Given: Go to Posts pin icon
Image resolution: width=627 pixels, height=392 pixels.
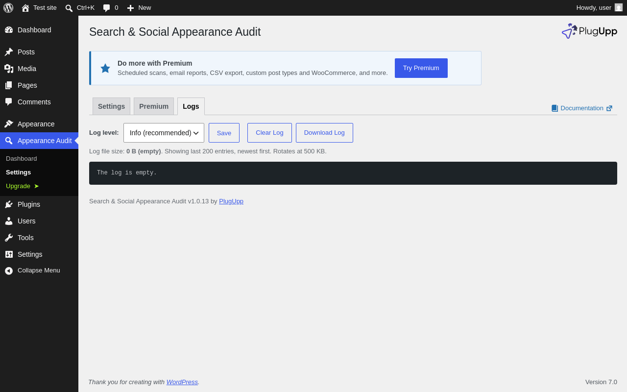Looking at the screenshot, I should click(9, 52).
